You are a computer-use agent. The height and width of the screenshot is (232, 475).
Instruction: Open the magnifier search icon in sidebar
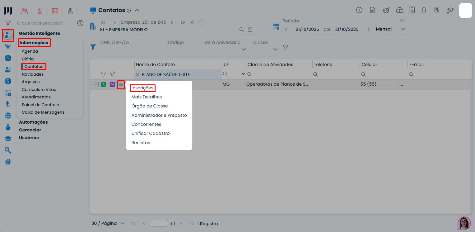(x=8, y=150)
